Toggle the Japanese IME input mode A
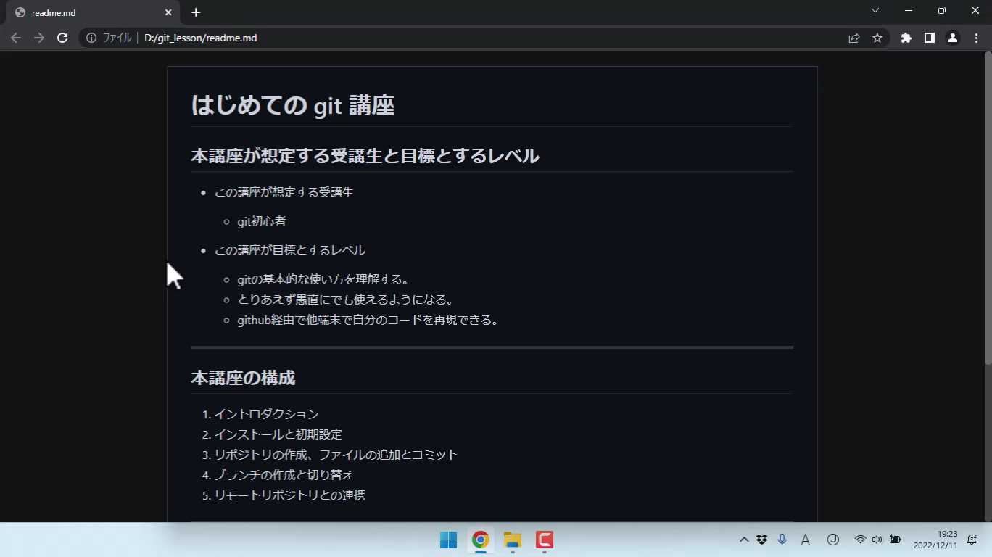 click(x=805, y=540)
